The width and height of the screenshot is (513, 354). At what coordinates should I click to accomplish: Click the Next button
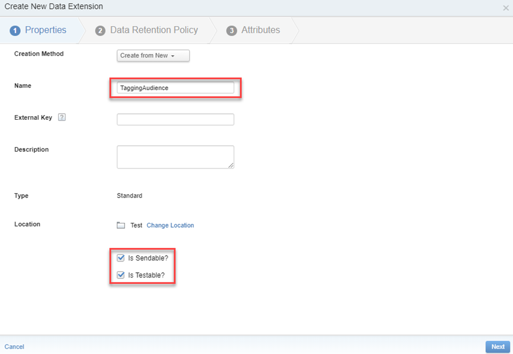click(x=498, y=347)
